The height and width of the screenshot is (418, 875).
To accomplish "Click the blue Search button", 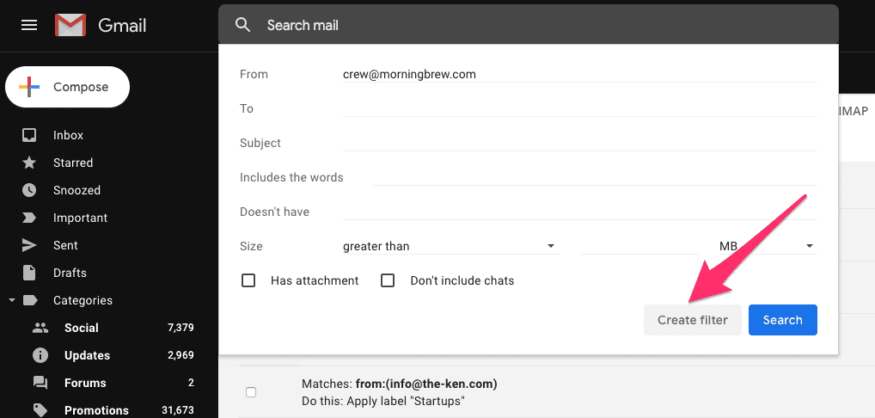I will pos(783,320).
